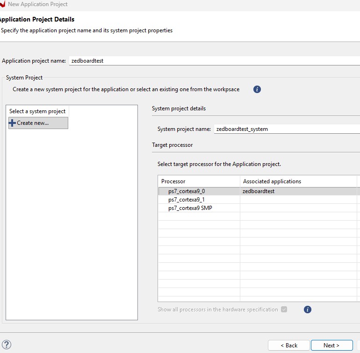This screenshot has width=360, height=353.
Task: Sort by the Processor column header
Action: tap(199, 181)
